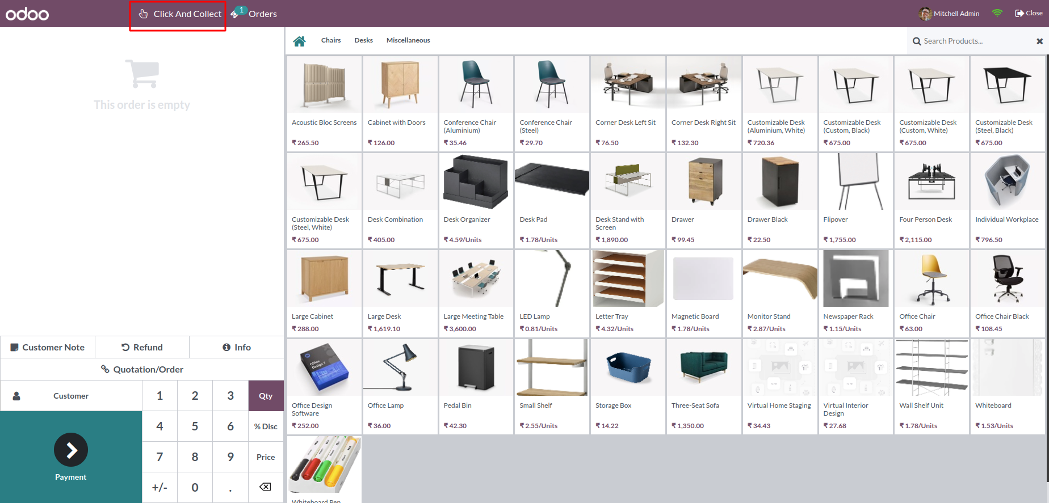
Task: Pick Customizable Desk (Steel, Black)
Action: point(1008,103)
